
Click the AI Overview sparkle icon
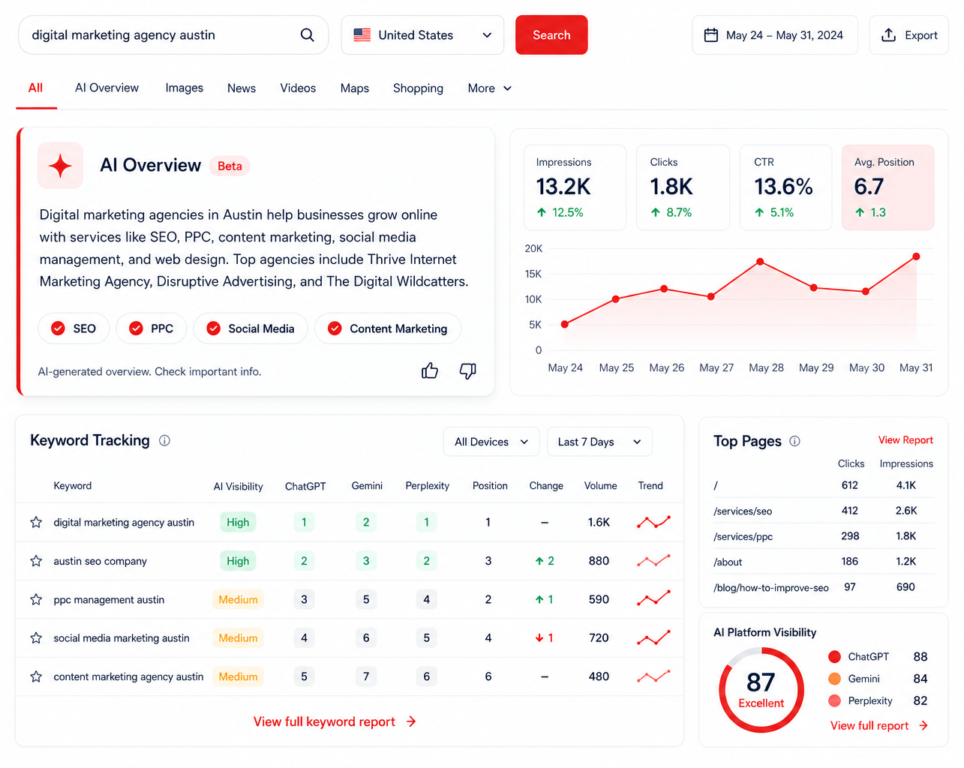61,165
